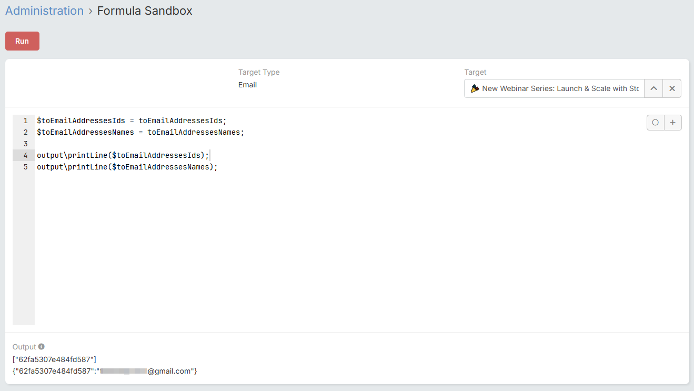Click line number 3 in the gutter
Screen dimensions: 694x391
pos(25,144)
